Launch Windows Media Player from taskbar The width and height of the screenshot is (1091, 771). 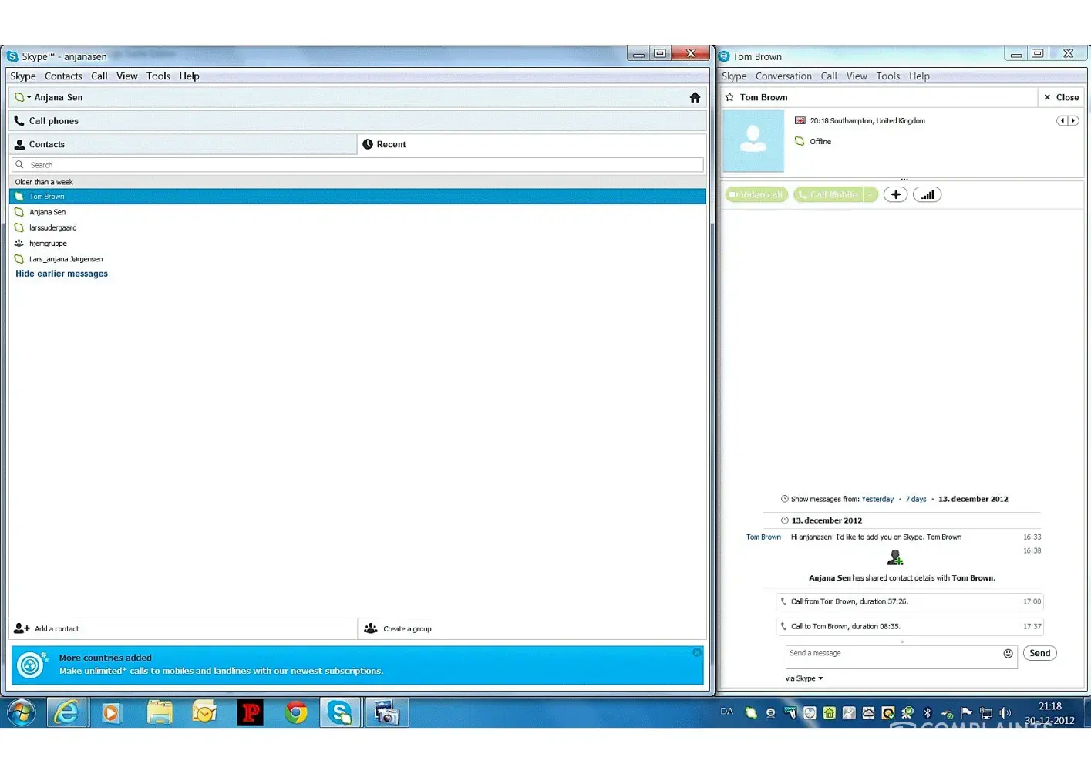(111, 713)
